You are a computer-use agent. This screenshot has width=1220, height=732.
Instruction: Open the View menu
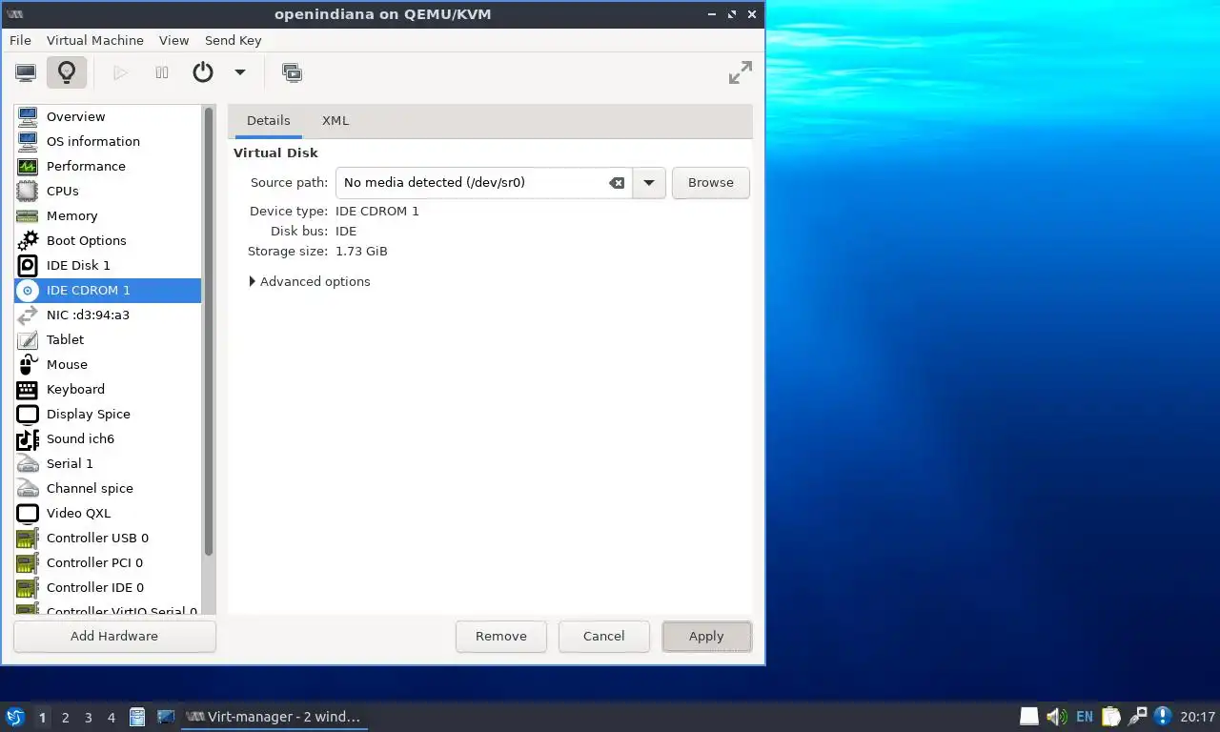tap(174, 40)
